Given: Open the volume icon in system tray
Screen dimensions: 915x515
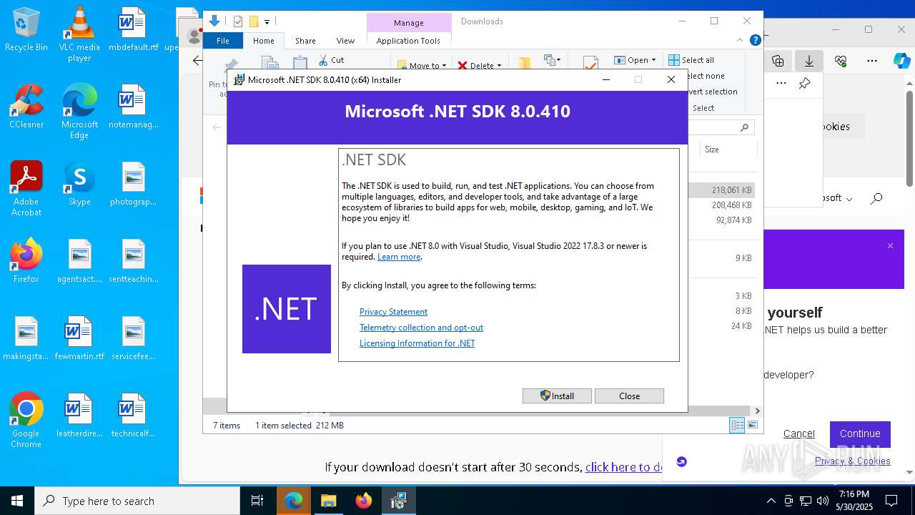Looking at the screenshot, I should 823,501.
